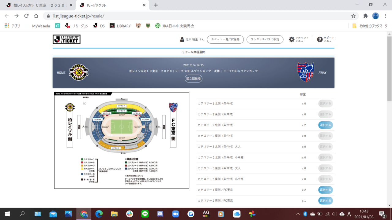Image resolution: width=392 pixels, height=220 pixels.
Task: Click the stadium seating map image
Action: click(122, 140)
